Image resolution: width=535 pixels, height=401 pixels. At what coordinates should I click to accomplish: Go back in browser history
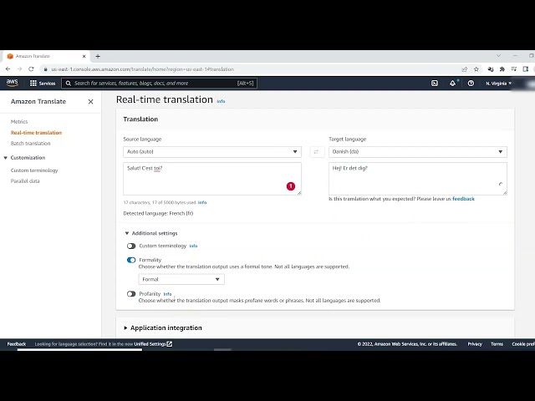(8, 69)
